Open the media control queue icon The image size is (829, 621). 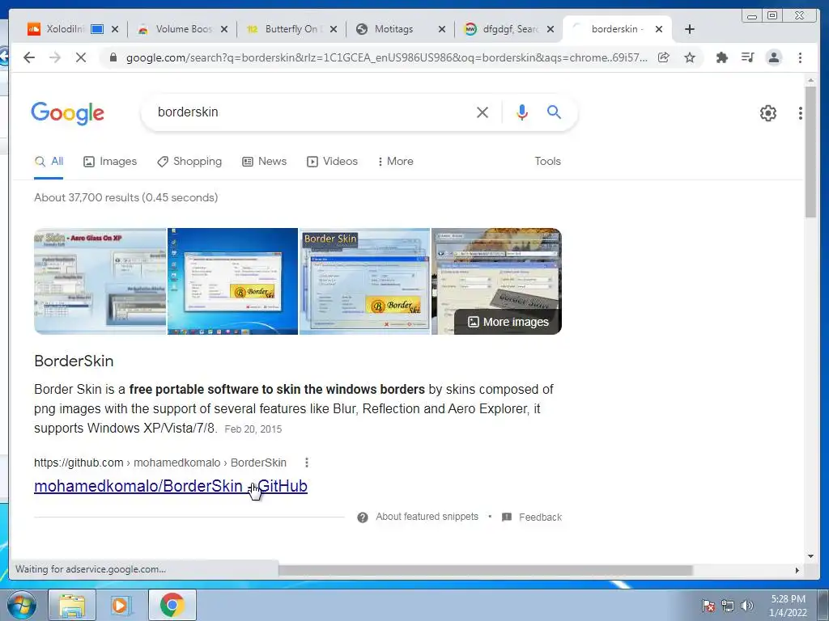pyautogui.click(x=747, y=57)
